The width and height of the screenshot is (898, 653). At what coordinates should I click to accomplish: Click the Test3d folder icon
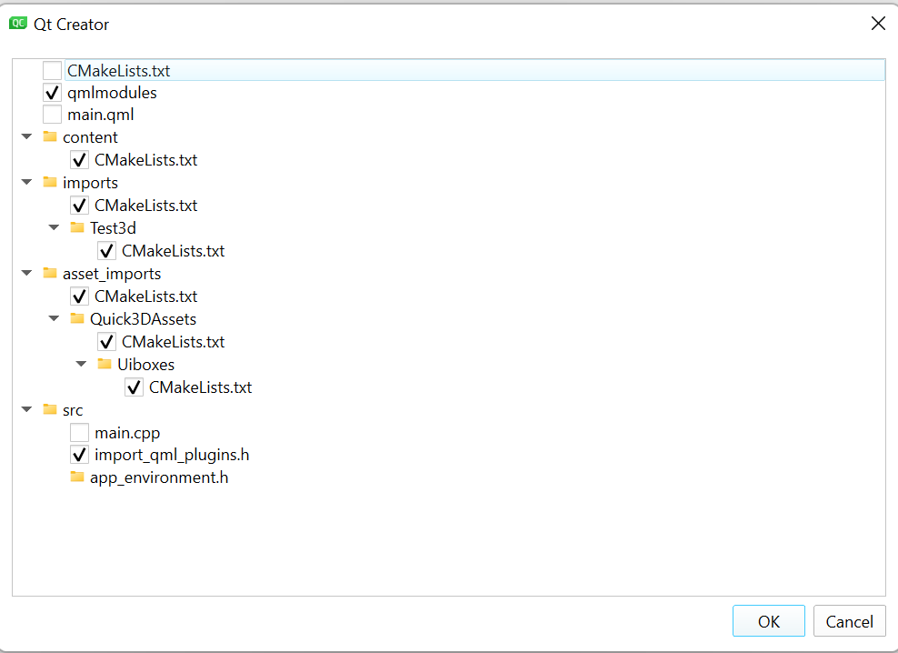tap(77, 227)
